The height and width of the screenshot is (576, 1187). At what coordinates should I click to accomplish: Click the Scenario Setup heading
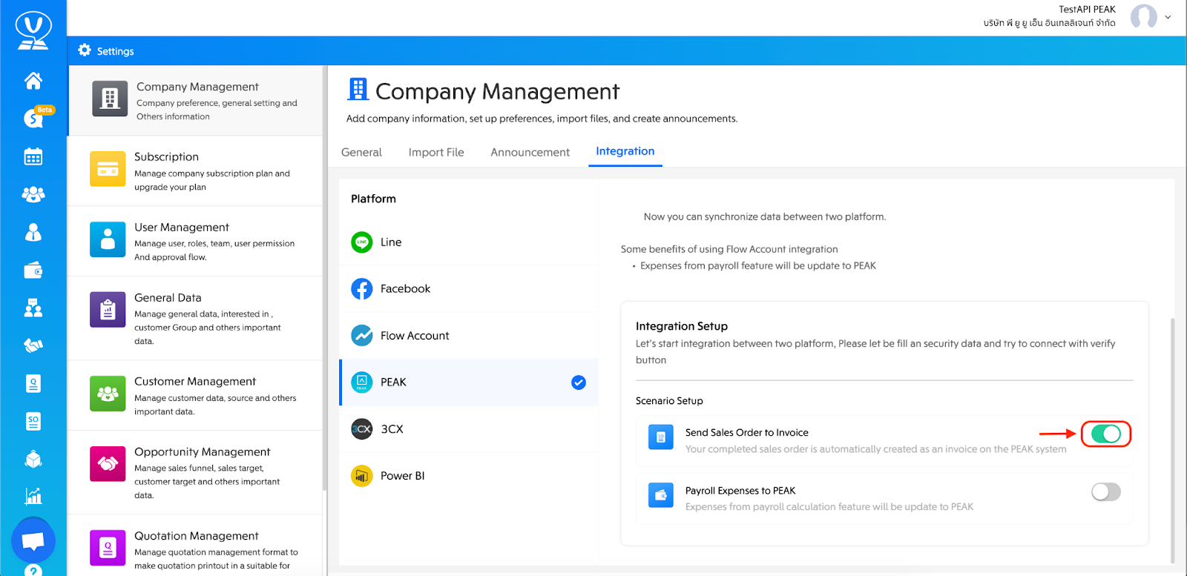click(x=669, y=401)
